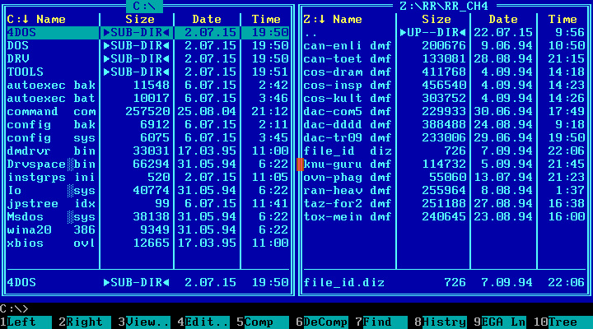
Task: Select the config sys file
Action: (148, 138)
